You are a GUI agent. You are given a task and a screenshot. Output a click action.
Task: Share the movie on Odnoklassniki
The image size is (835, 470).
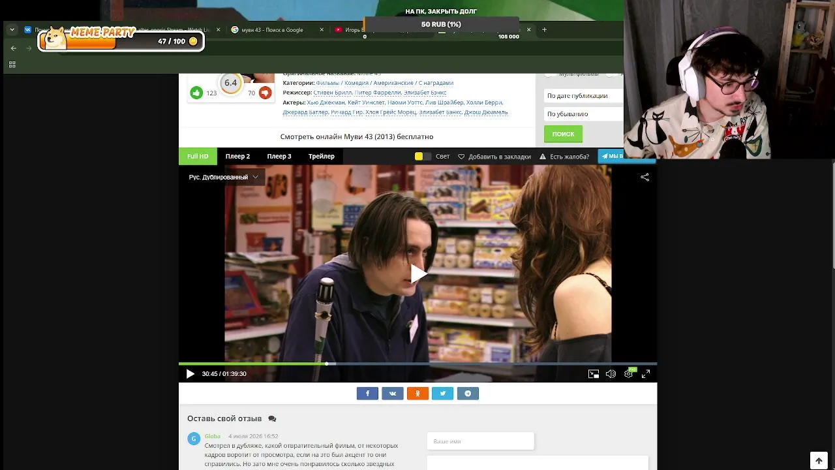[417, 394]
